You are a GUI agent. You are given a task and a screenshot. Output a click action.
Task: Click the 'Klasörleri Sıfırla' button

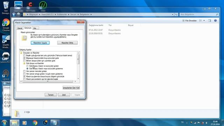click(68, 43)
